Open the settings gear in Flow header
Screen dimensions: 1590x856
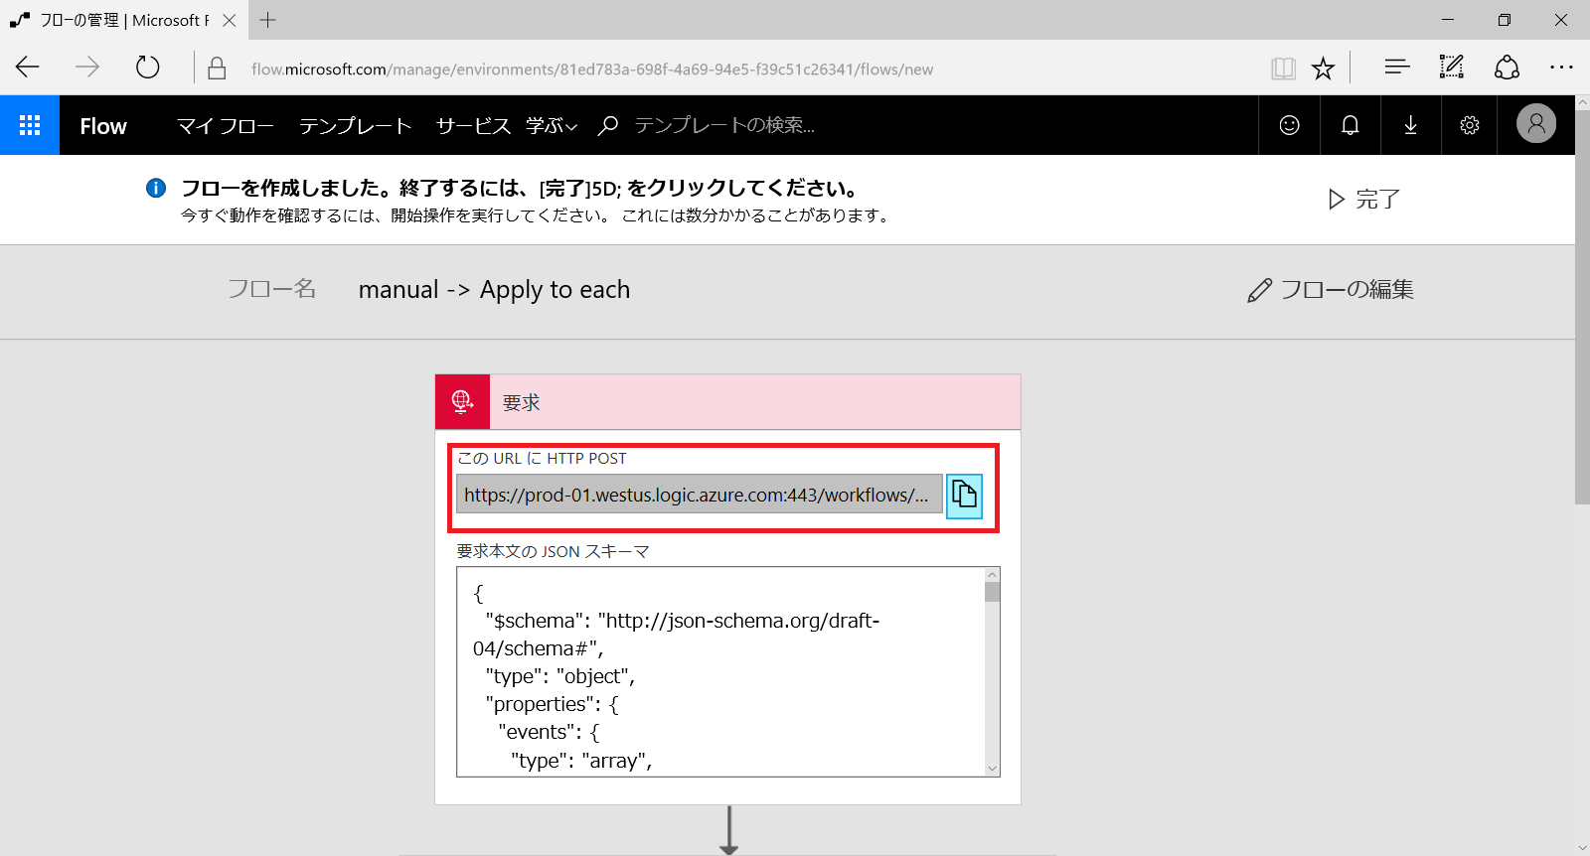(x=1470, y=125)
